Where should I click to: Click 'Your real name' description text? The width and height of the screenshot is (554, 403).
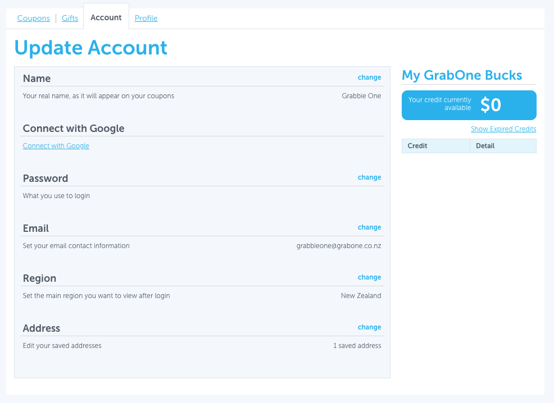[x=98, y=96]
